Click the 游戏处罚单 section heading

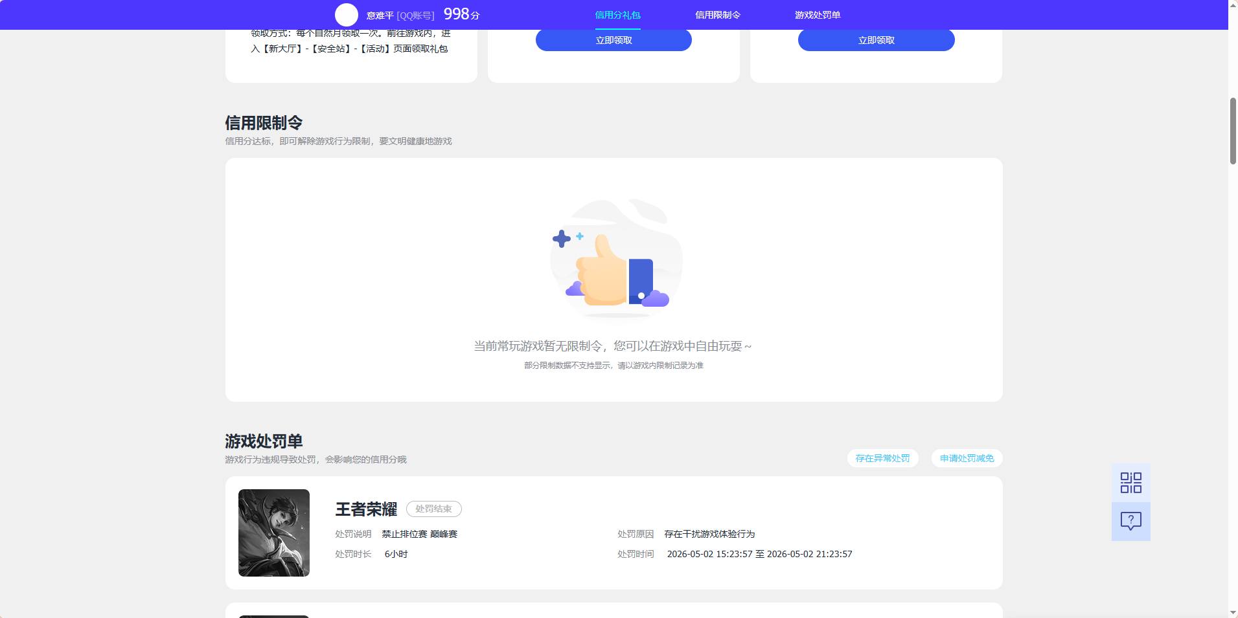point(264,441)
